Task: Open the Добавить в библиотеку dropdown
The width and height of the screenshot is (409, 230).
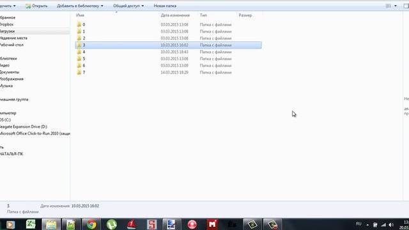Action: (80, 6)
